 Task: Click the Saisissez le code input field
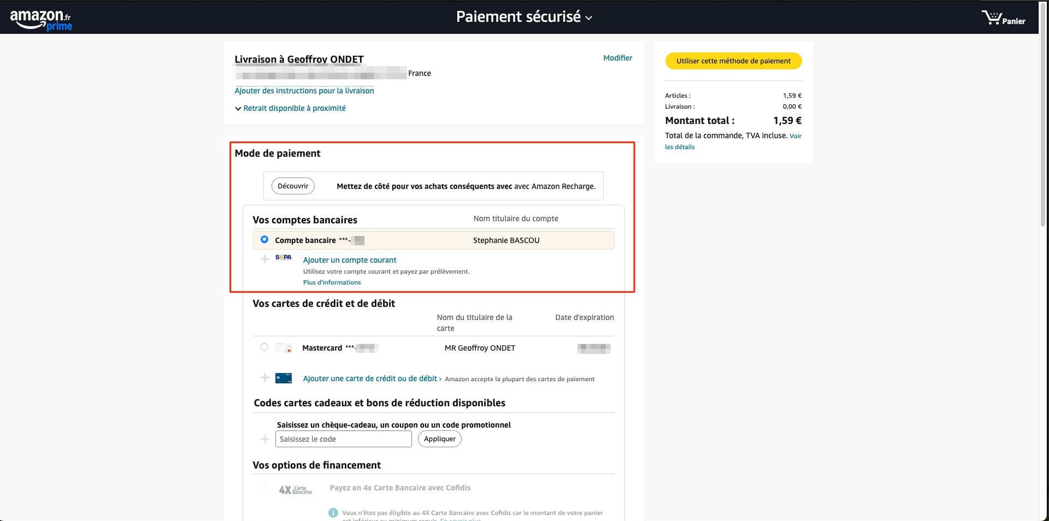343,439
